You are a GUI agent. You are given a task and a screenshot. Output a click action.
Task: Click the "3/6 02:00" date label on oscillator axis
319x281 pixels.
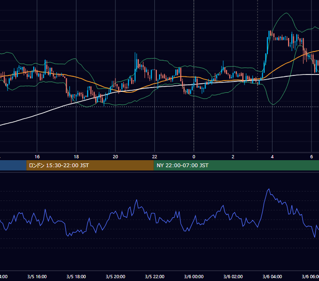pyautogui.click(x=233, y=276)
